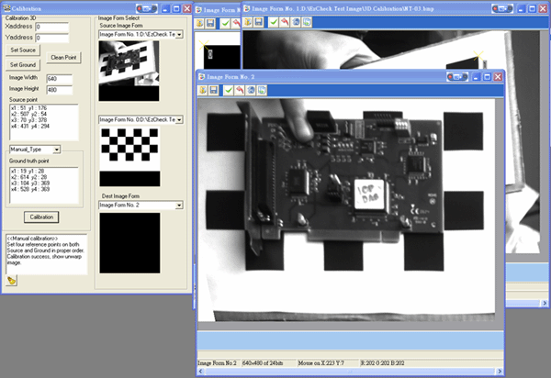Close the Calibration window
Viewport: 551px width, 378px height.
coord(187,8)
